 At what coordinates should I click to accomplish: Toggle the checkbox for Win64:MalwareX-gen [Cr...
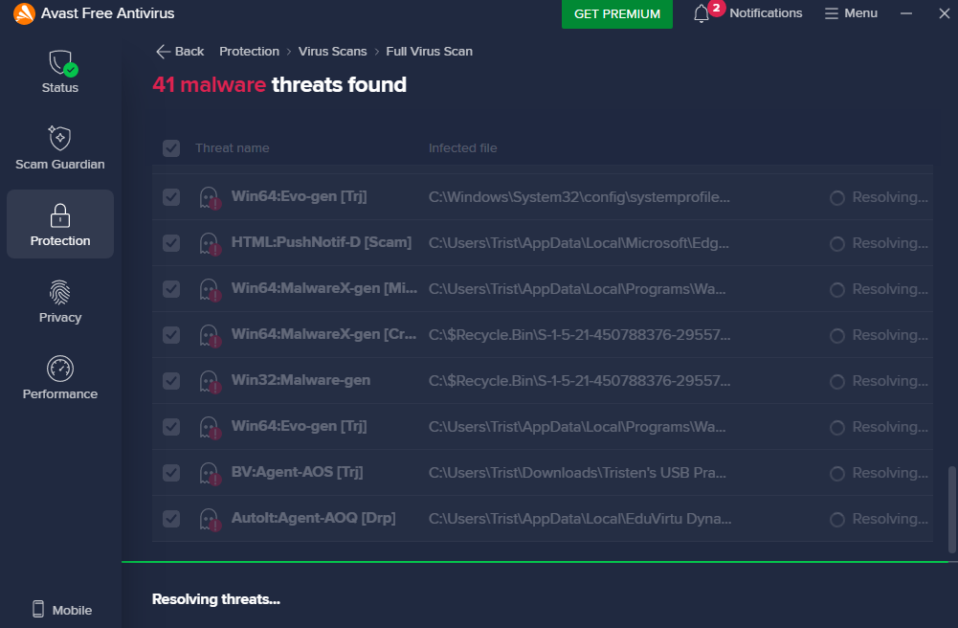[171, 335]
